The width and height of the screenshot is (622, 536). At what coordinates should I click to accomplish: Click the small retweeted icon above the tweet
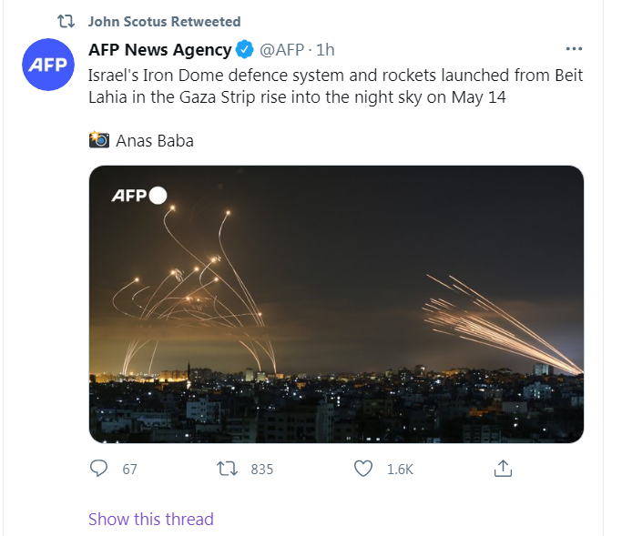tap(66, 21)
